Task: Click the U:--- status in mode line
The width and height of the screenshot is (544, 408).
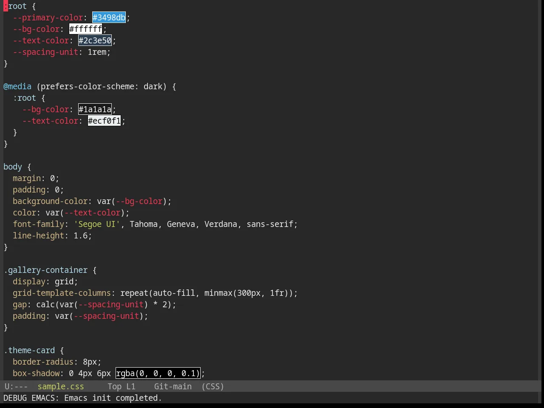Action: [x=16, y=386]
